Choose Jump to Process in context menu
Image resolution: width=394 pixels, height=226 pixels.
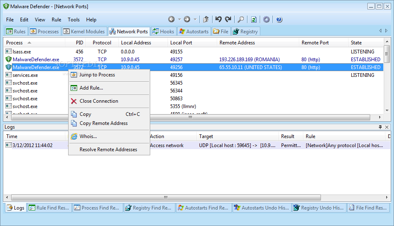coord(109,75)
